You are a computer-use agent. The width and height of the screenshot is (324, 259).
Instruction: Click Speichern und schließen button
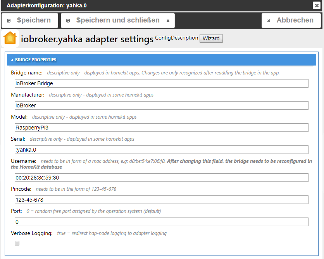coord(118,20)
